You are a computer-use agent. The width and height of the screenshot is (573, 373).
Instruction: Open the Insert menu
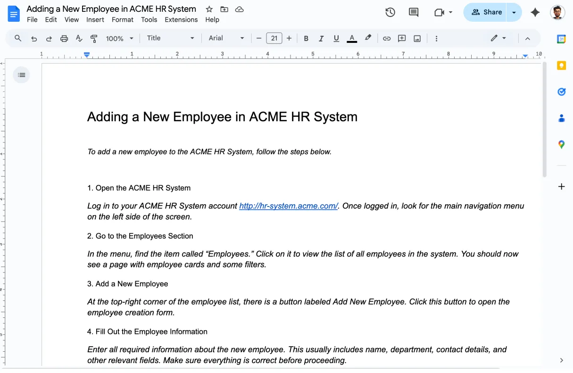coord(95,20)
